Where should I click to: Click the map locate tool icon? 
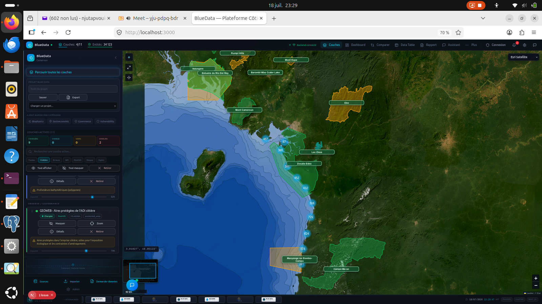pyautogui.click(x=129, y=57)
